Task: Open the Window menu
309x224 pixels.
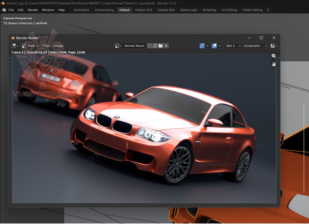Action: click(x=48, y=10)
